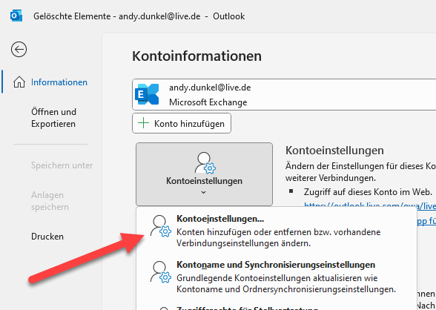Click the green plus icon on Konto hinzufügen

pos(144,123)
